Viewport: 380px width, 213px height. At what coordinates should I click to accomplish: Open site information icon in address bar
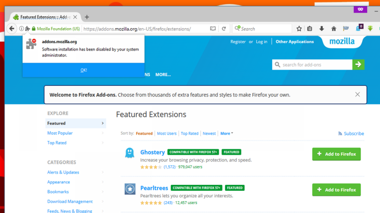[x=21, y=29]
